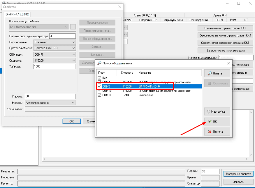The image size is (255, 188).
Task: Confirm with the green checkmark OK button
Action: (217, 122)
